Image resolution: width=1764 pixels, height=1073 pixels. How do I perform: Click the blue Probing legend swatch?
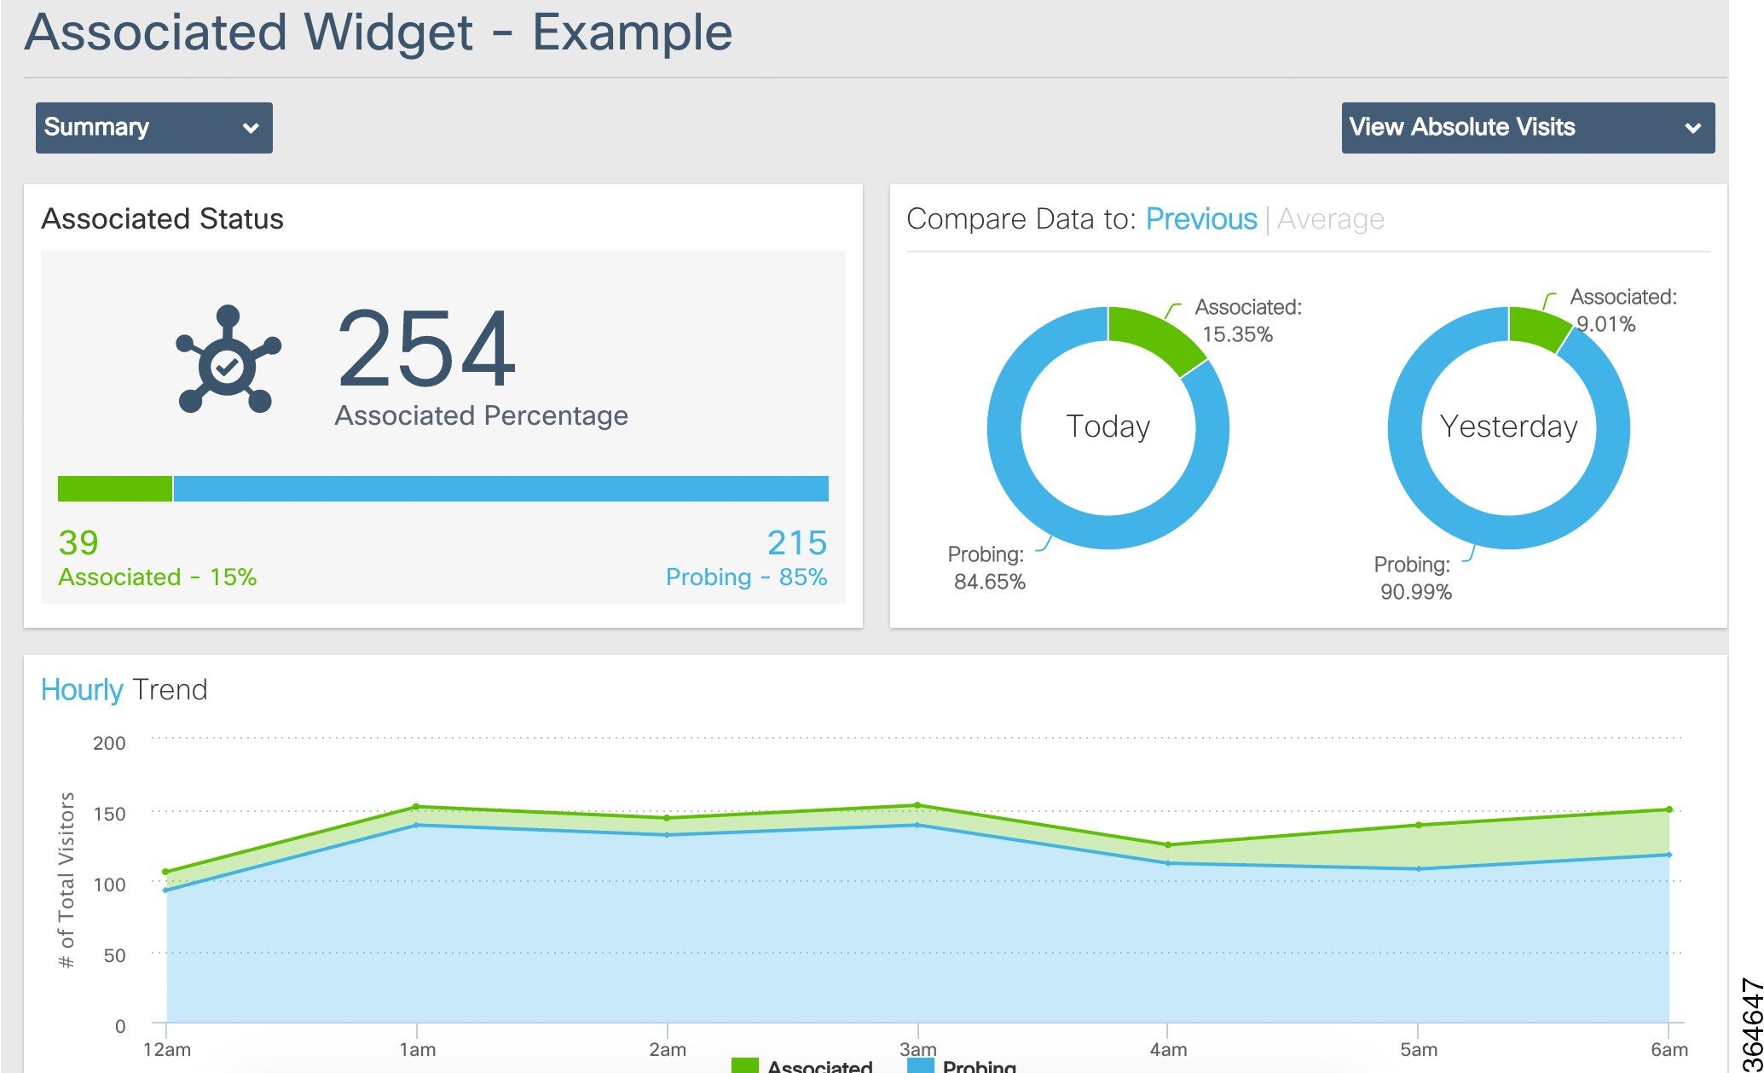[921, 1065]
